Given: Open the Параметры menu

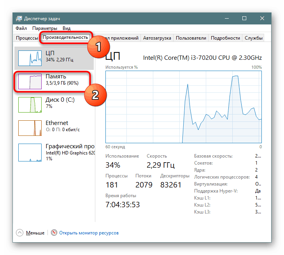Looking at the screenshot, I should 45,28.
